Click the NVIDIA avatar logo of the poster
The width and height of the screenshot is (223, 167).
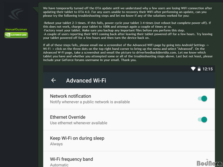tap(16, 14)
